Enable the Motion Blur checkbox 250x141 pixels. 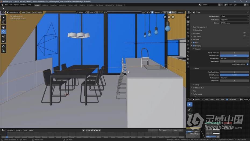click(194, 88)
